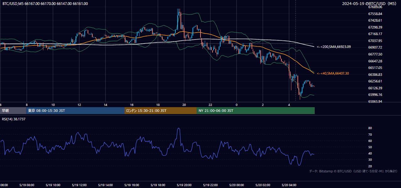
Task: Click price axis value 67558.84
Action: (x=375, y=14)
